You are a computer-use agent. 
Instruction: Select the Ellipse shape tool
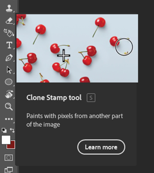pos(9,82)
